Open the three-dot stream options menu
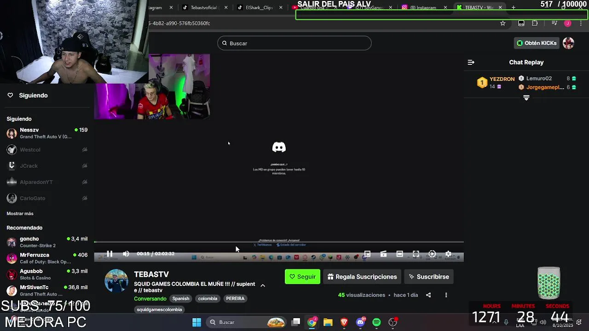589x331 pixels. click(446, 295)
